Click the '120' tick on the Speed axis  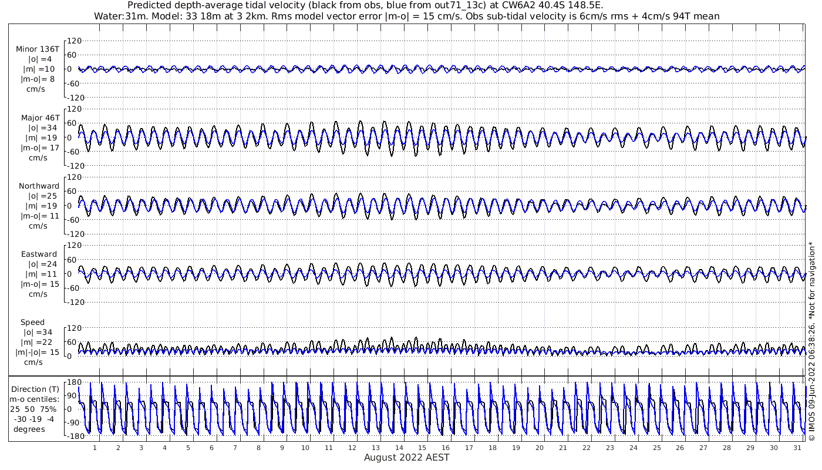tap(73, 328)
